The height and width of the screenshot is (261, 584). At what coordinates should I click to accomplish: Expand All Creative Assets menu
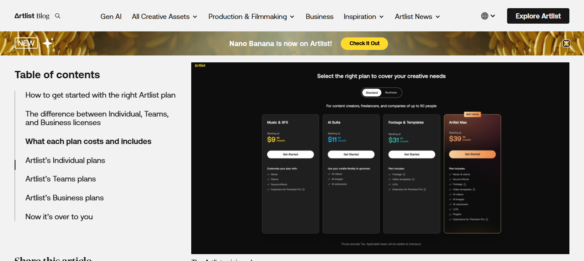(x=164, y=16)
